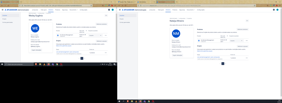Open the app switcher grid in Wesley Eugênio window
Image resolution: width=282 pixels, height=103 pixels.
pyautogui.click(x=3, y=10)
